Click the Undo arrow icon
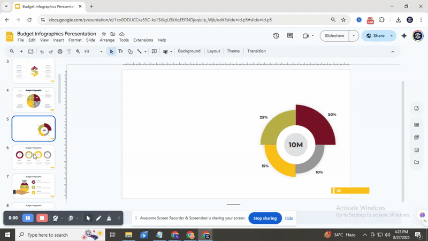The width and height of the screenshot is (428, 241). point(42,51)
